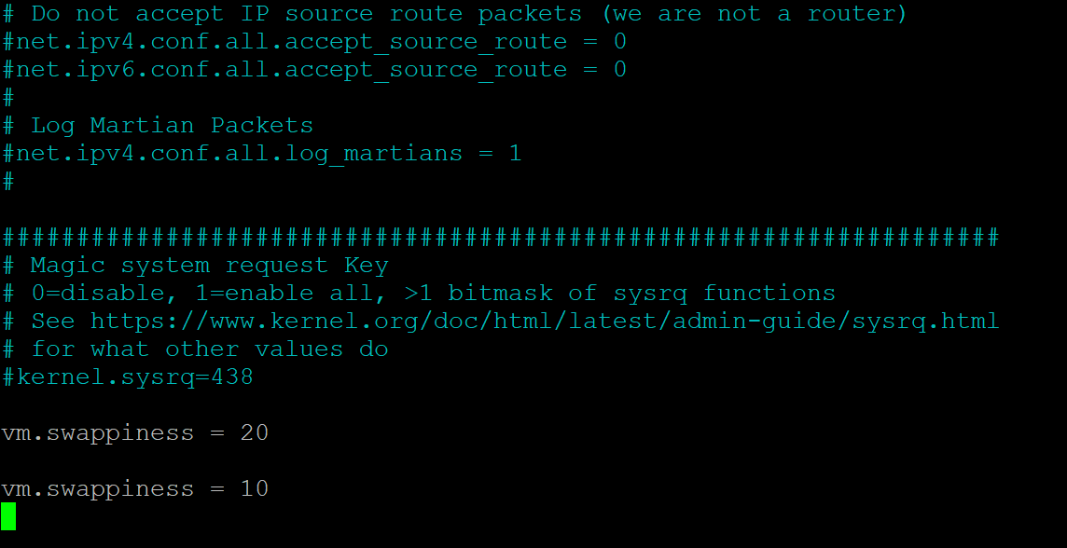Click the "Magic system request Key" comment
Screen dimensions: 1067x548
(x=209, y=266)
